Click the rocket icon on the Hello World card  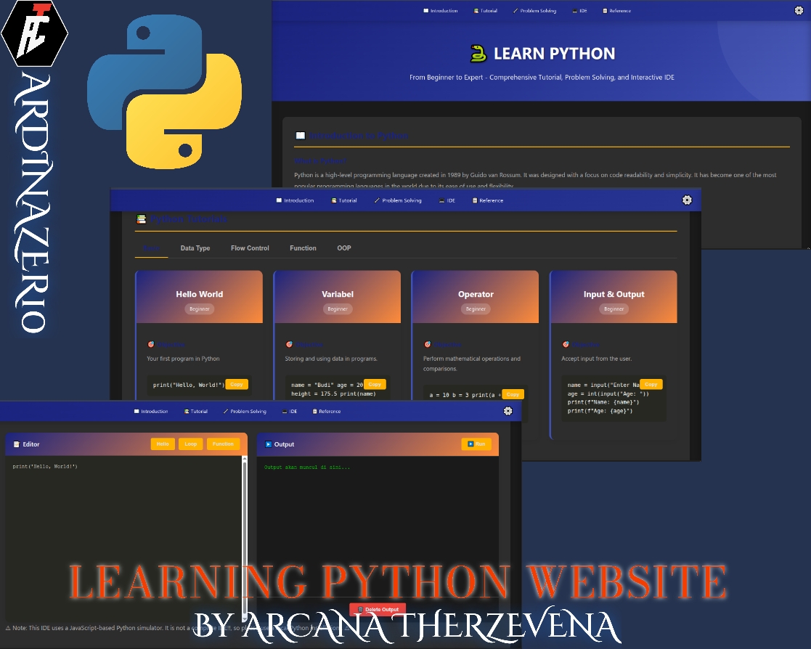tap(151, 344)
